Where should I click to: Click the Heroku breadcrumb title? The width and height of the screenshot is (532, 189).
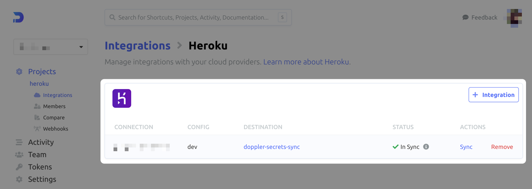208,46
